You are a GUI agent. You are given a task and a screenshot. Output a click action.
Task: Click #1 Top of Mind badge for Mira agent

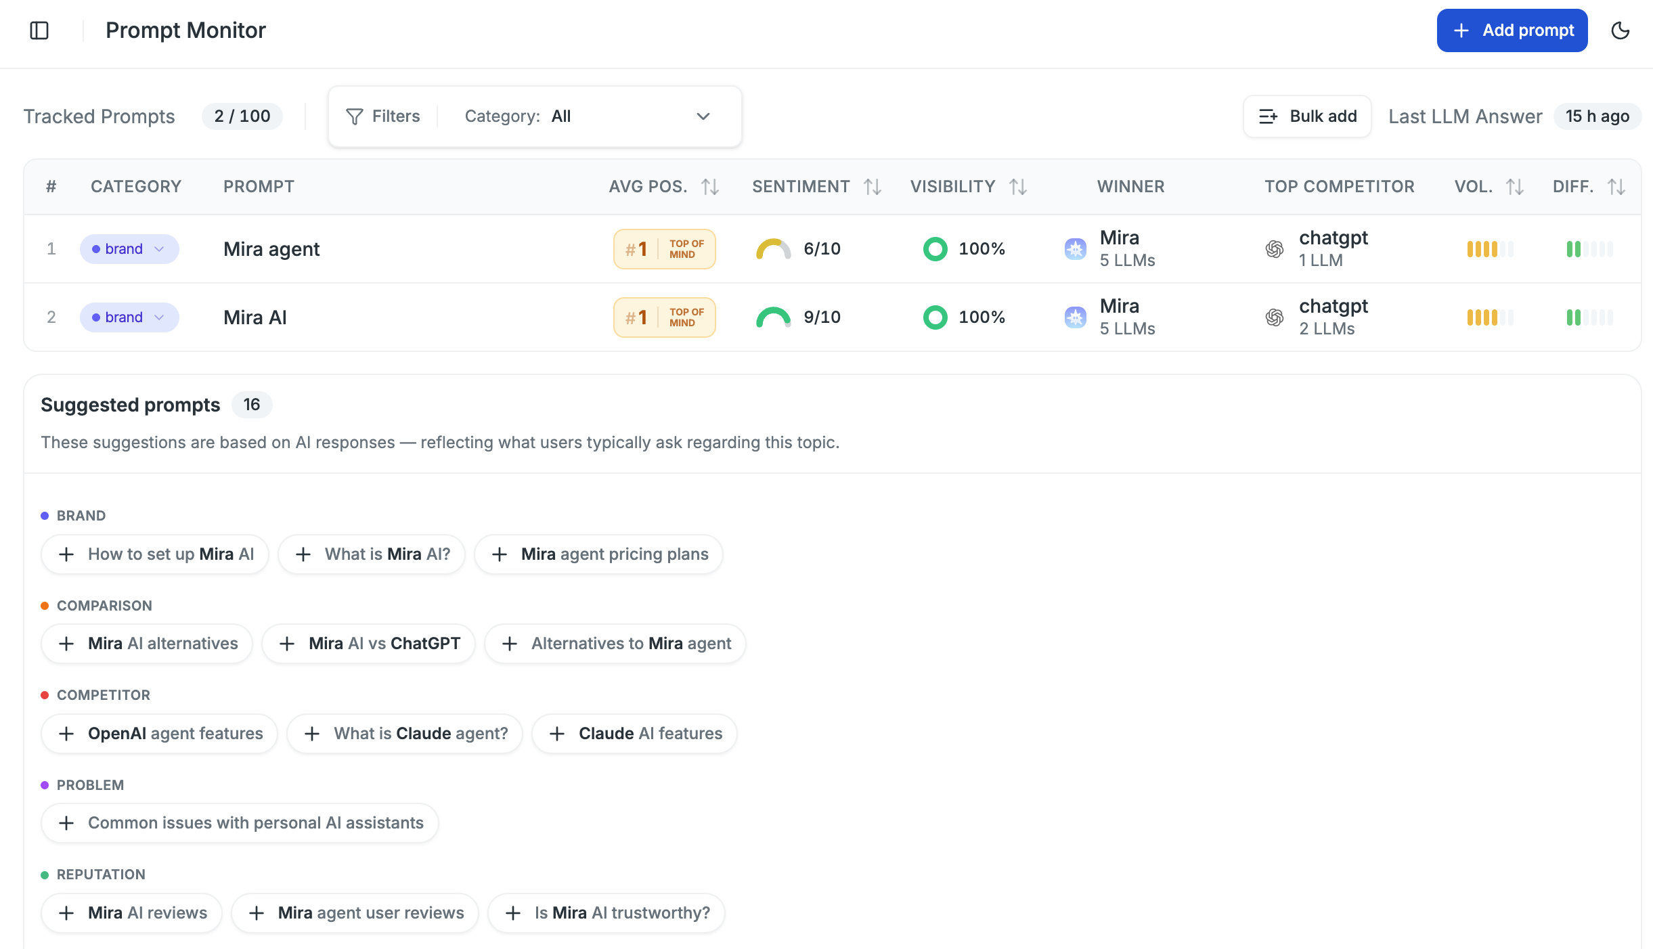pos(665,249)
